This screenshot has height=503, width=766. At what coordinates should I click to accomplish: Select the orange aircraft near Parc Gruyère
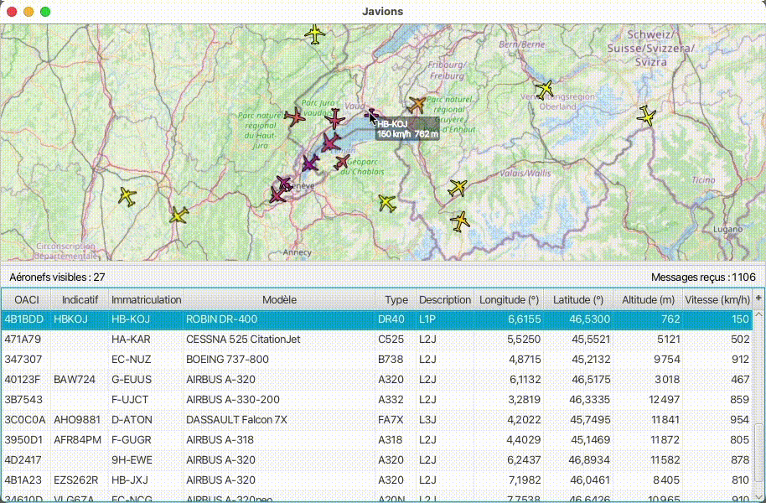tap(417, 105)
